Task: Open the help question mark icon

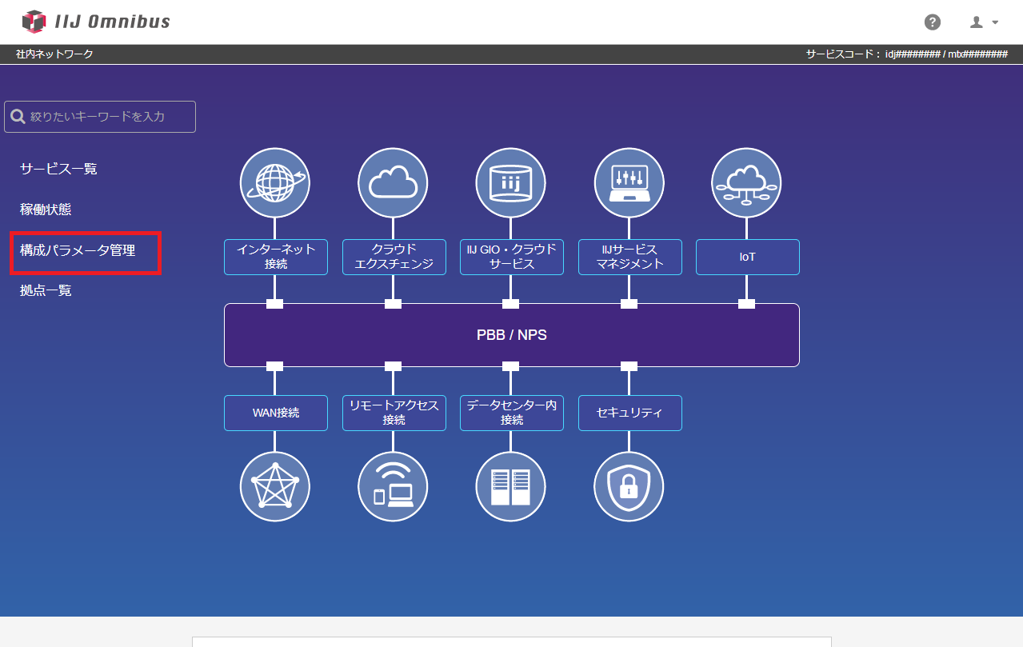Action: pos(933,22)
